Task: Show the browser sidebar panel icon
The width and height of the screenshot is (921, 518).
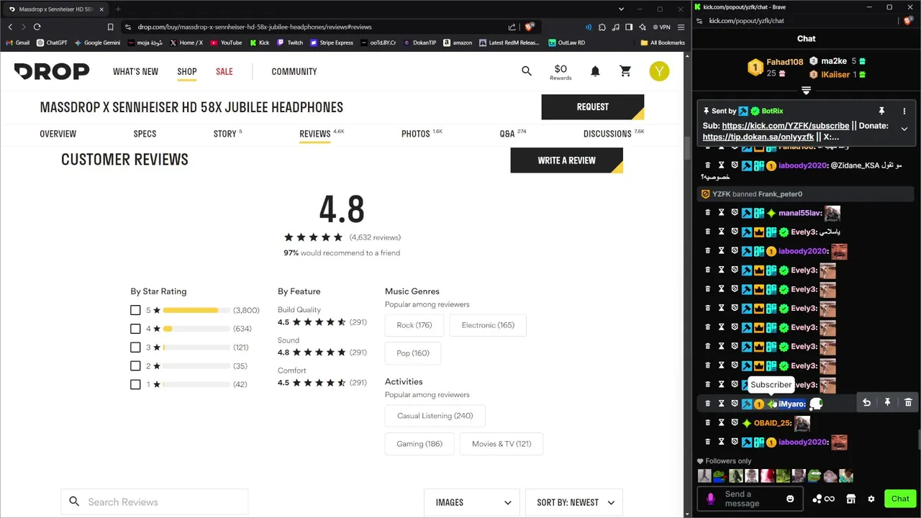Action: [629, 27]
